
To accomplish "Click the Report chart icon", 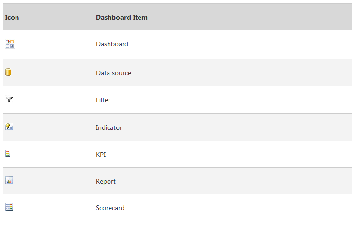I will coord(9,180).
